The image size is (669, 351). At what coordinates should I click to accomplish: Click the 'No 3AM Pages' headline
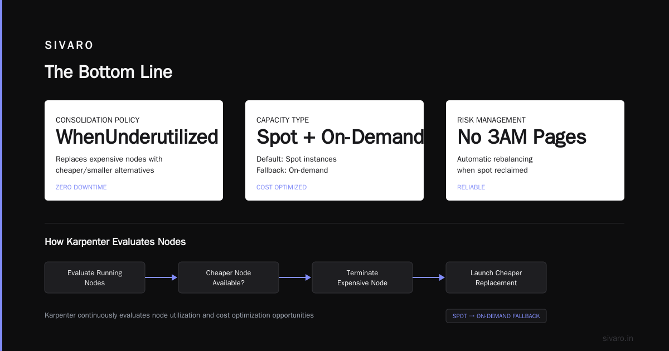[522, 137]
